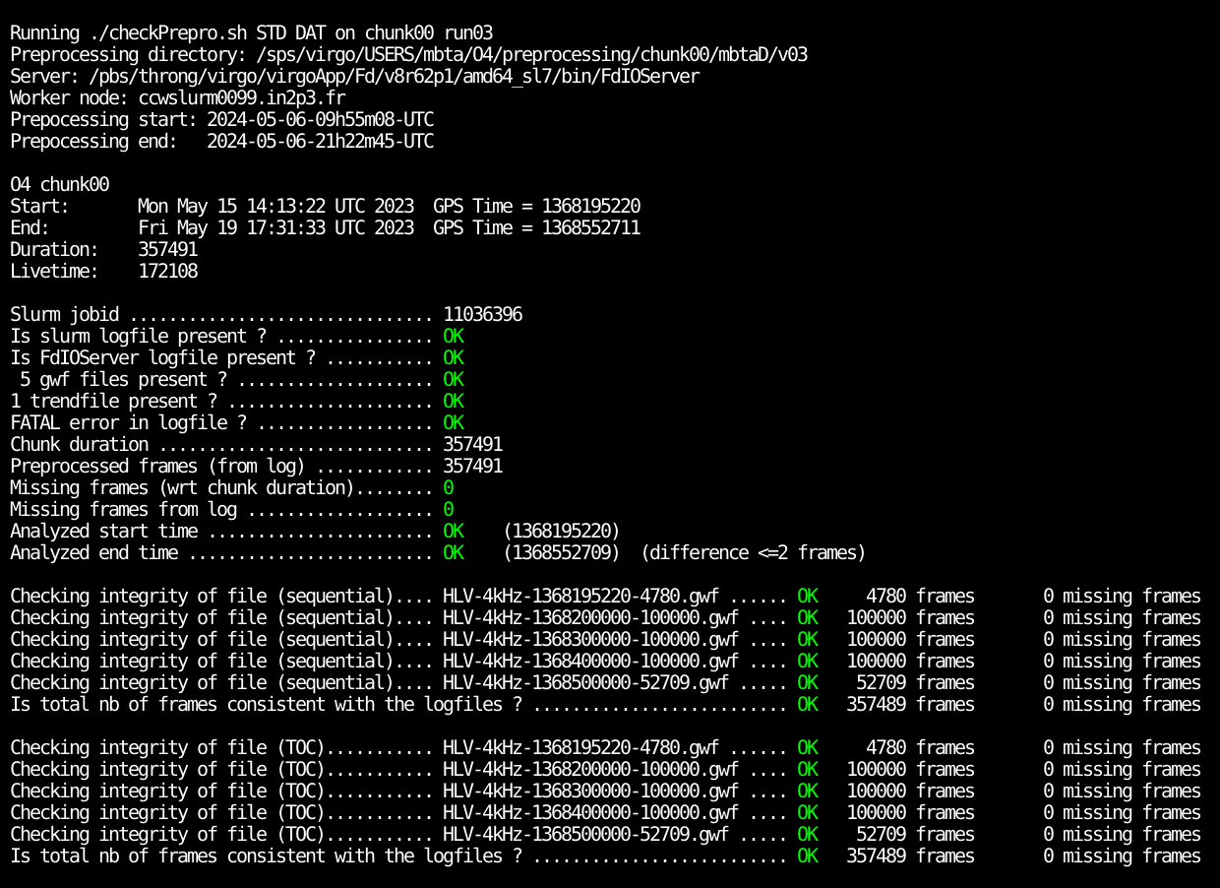Click the 357489 frames total in TOC section

point(910,856)
